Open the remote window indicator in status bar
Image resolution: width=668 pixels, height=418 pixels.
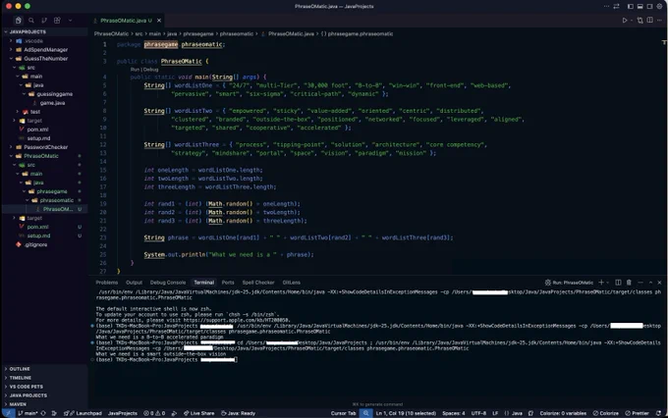pos(8,413)
